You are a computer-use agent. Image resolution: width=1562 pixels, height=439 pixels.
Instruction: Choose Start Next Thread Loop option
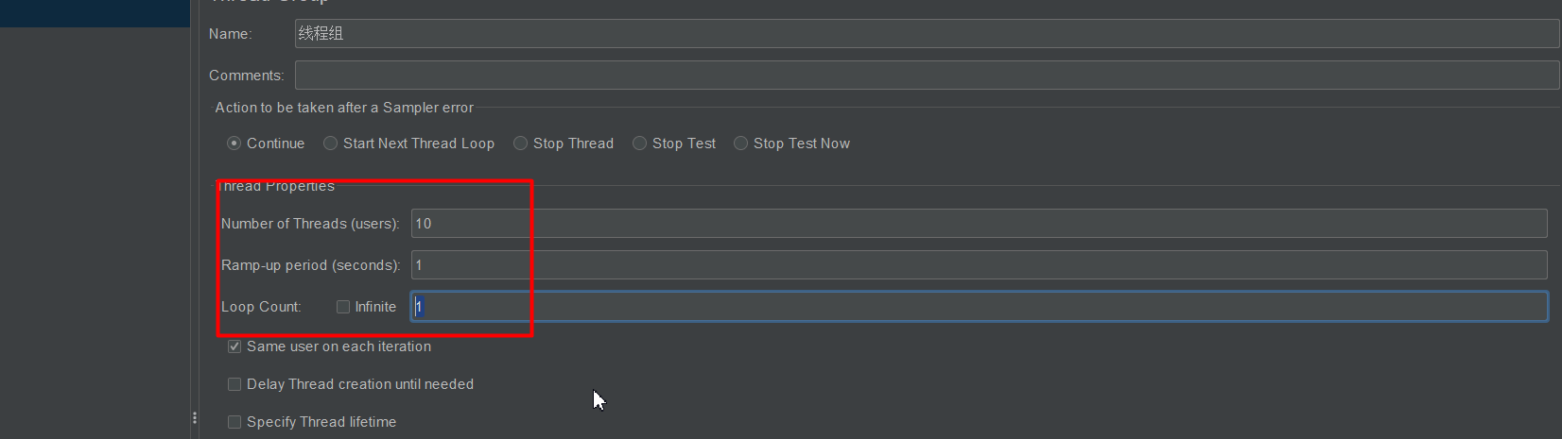[330, 144]
